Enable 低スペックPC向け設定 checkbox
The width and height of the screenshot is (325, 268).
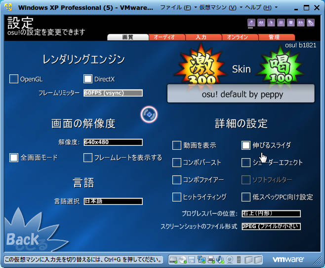[246, 197]
